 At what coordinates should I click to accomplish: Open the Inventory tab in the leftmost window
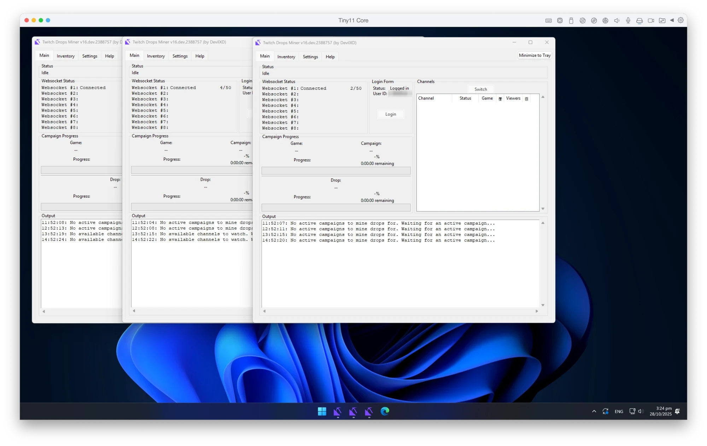65,56
